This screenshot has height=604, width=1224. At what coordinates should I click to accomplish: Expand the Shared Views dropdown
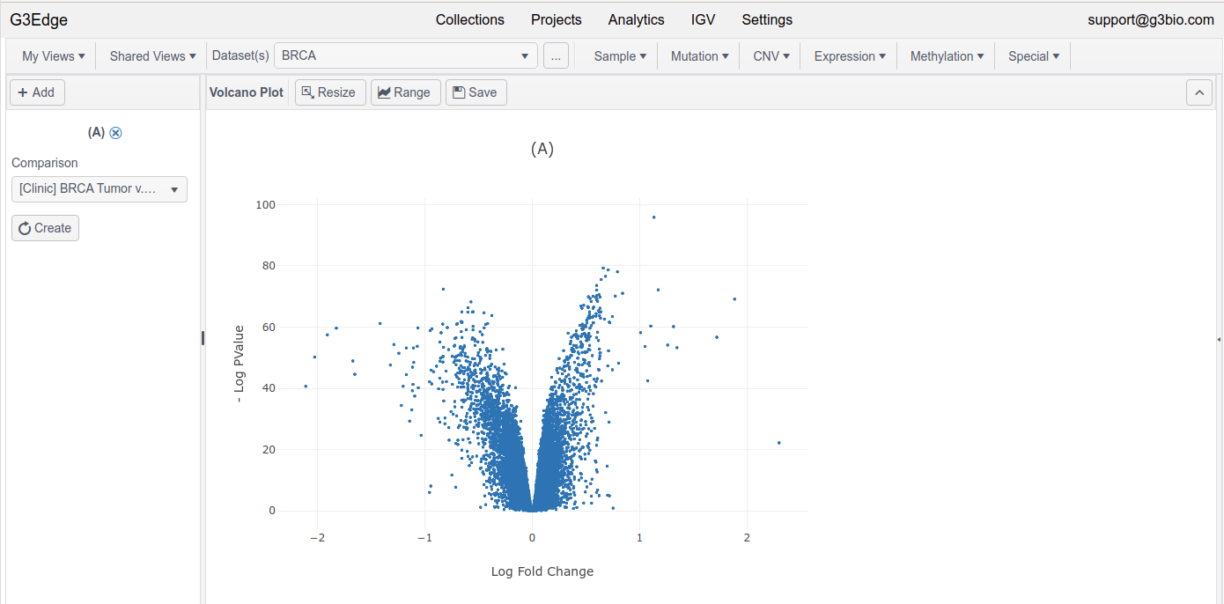[x=153, y=55]
